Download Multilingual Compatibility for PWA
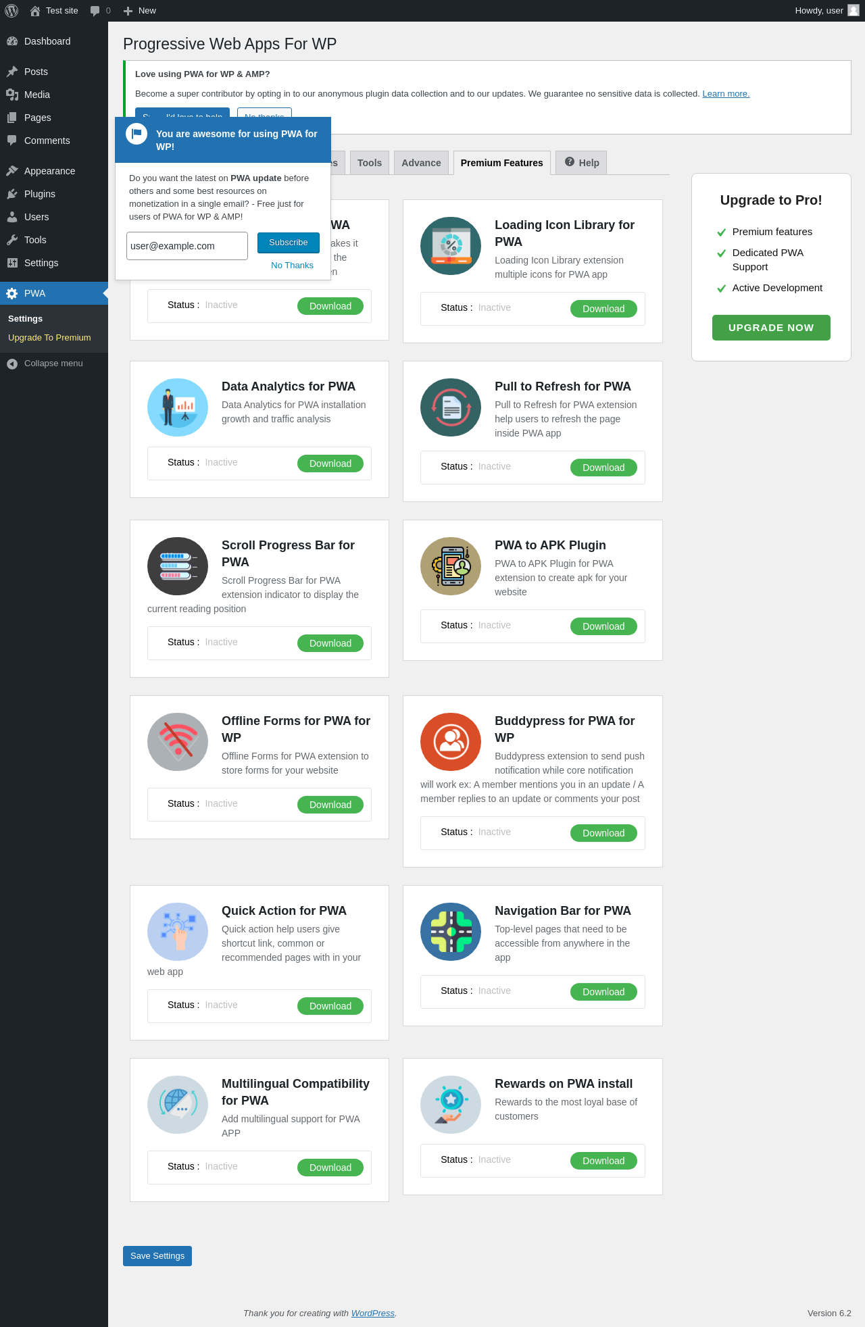Viewport: 865px width, 1327px height. pyautogui.click(x=330, y=1168)
